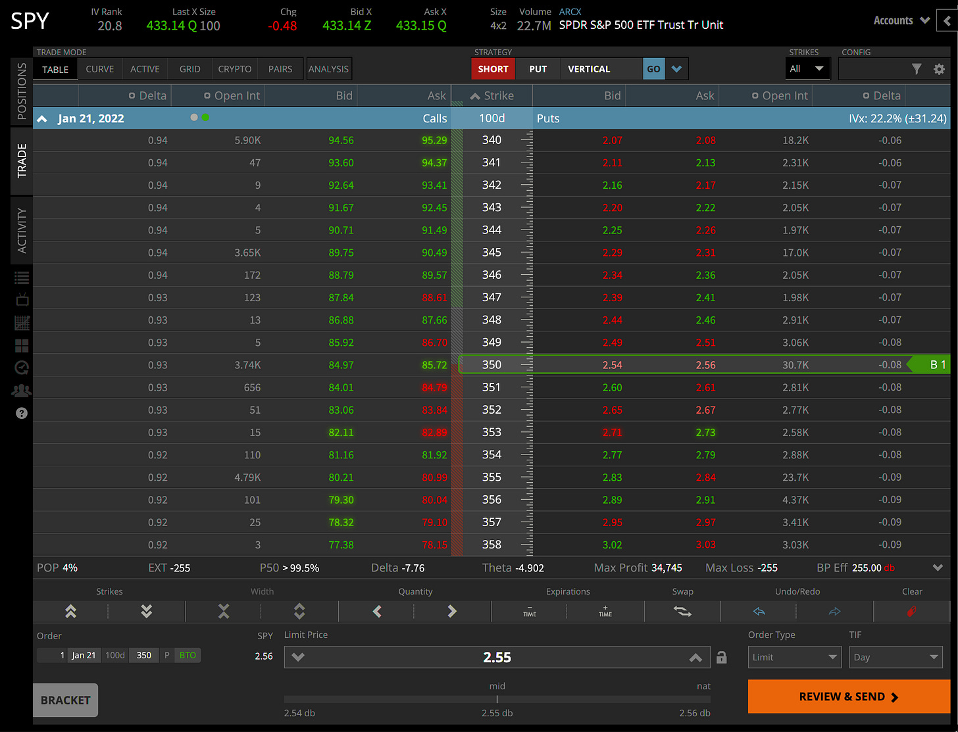Click the 355 put bid 2.83
The height and width of the screenshot is (732, 958).
pyautogui.click(x=612, y=477)
